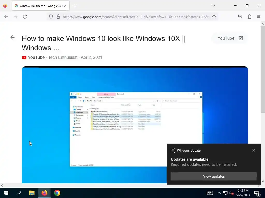The width and height of the screenshot is (265, 198).
Task: Open the video title link How to make Windows 10
Action: (104, 43)
